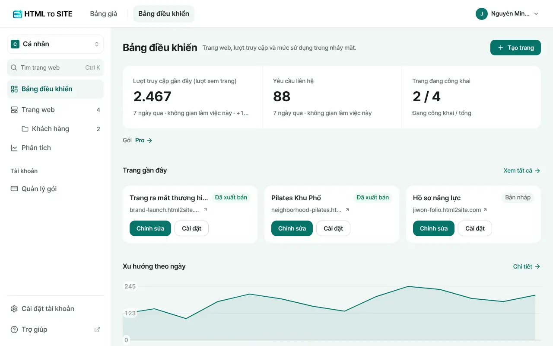The width and height of the screenshot is (553, 346).
Task: Open the Pro plan link
Action: [x=144, y=141]
